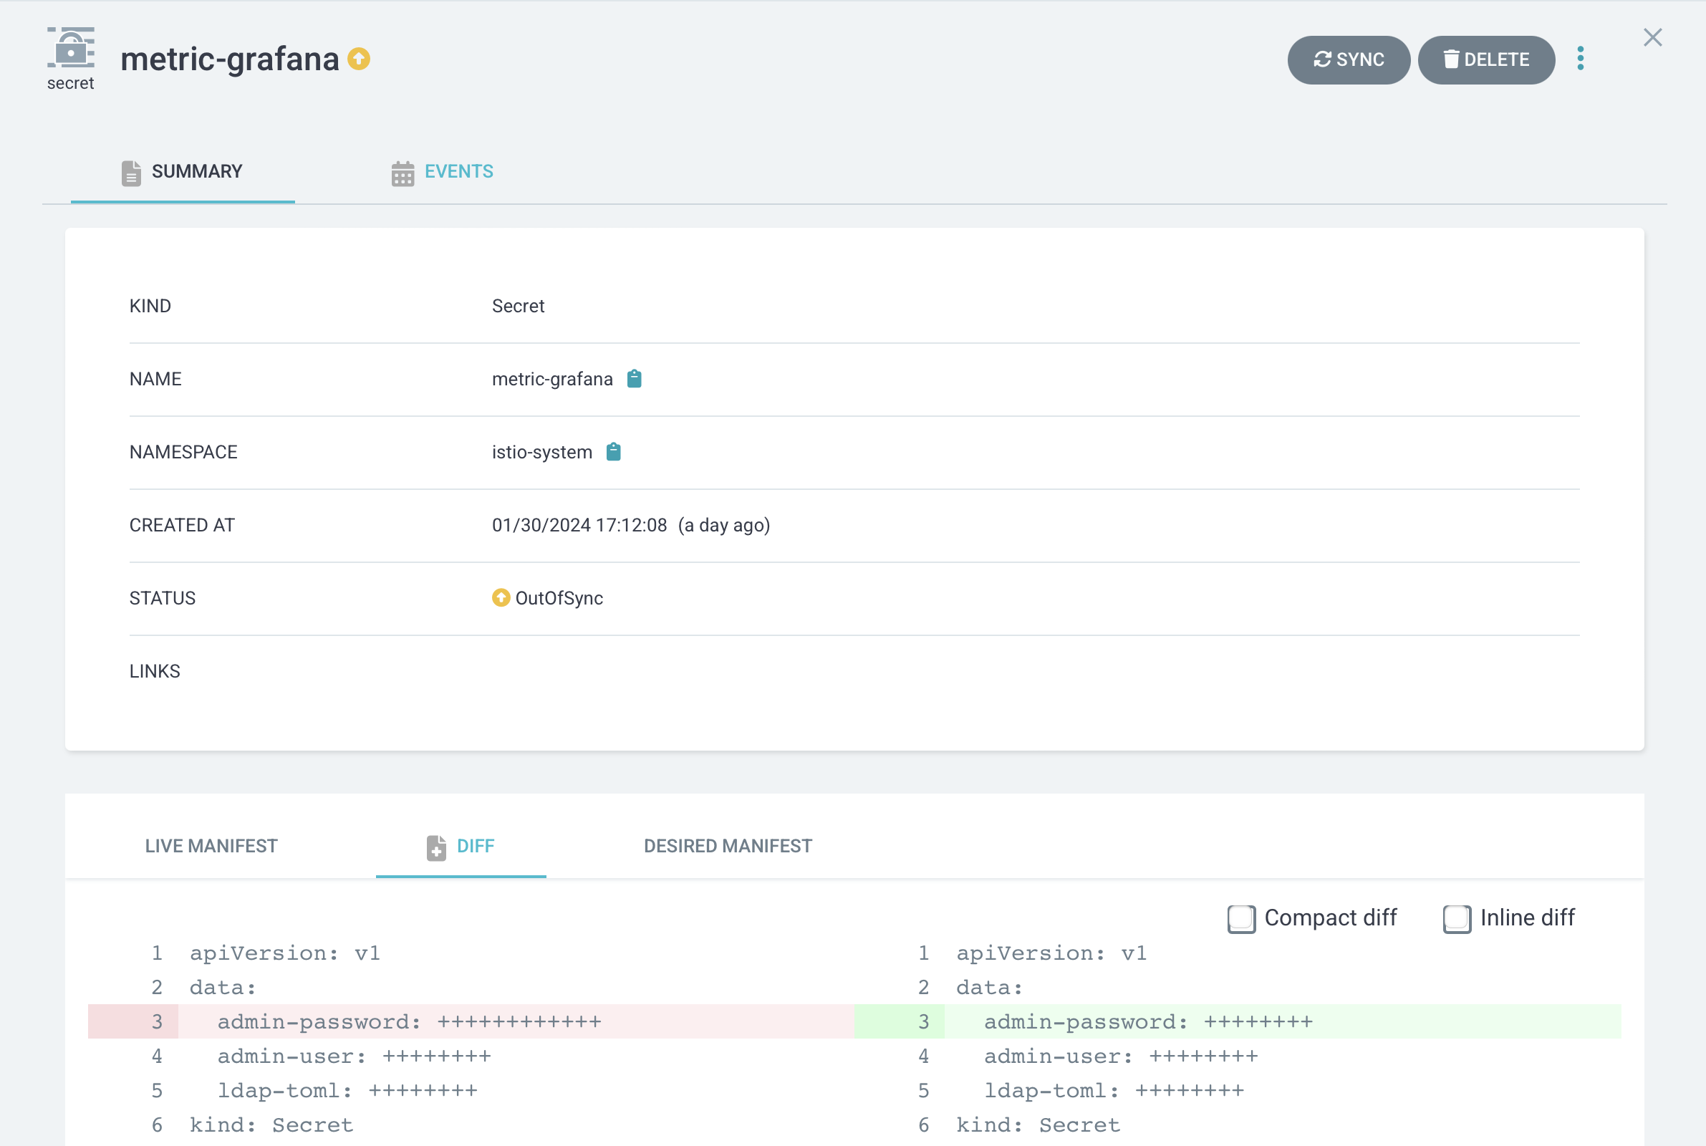1706x1146 pixels.
Task: Close the resource details panel
Action: coord(1652,38)
